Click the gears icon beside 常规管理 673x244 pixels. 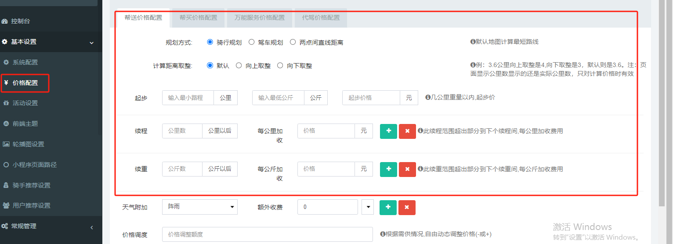pos(5,226)
